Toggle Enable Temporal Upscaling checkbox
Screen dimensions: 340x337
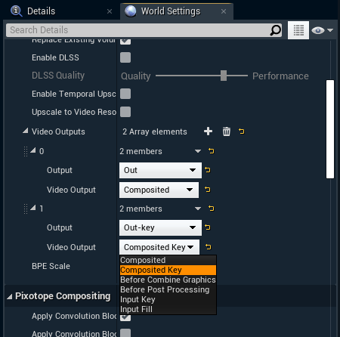pyautogui.click(x=125, y=94)
